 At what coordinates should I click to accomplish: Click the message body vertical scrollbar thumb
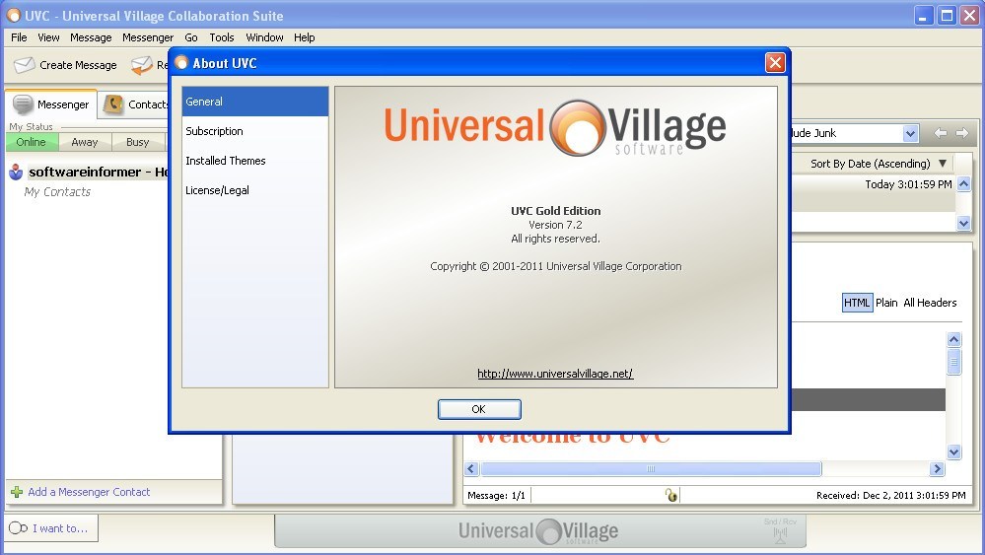tap(953, 362)
